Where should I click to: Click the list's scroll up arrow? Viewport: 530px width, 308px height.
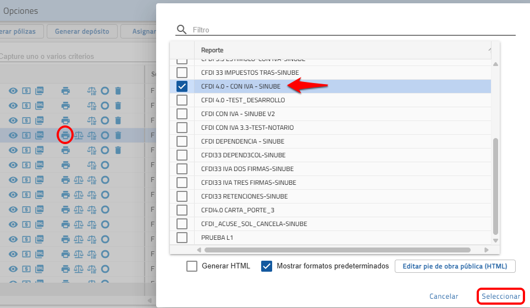[x=495, y=64]
